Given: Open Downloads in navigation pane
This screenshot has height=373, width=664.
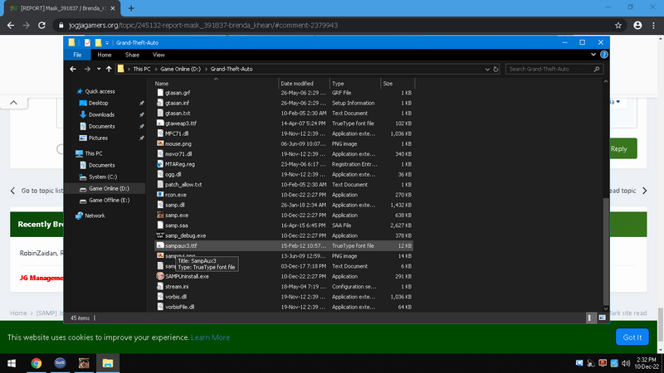Looking at the screenshot, I should click(101, 114).
